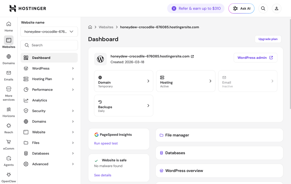Click Run speed test link
Viewport: 291px width, 184px height.
[106, 143]
